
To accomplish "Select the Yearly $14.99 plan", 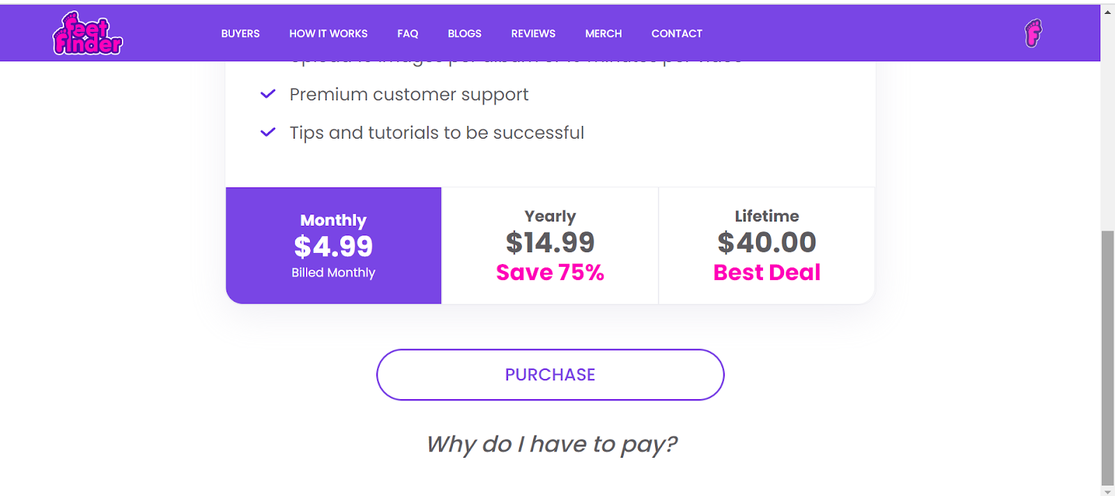I will (550, 245).
